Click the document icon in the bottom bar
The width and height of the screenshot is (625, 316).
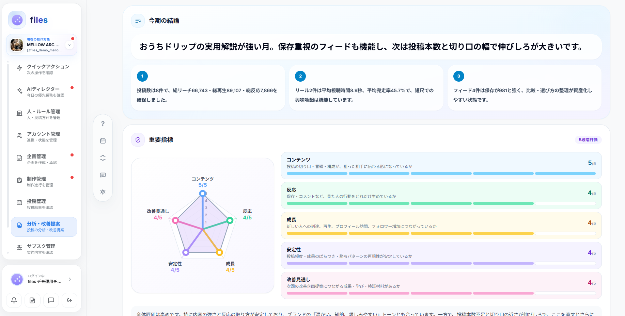pyautogui.click(x=32, y=300)
